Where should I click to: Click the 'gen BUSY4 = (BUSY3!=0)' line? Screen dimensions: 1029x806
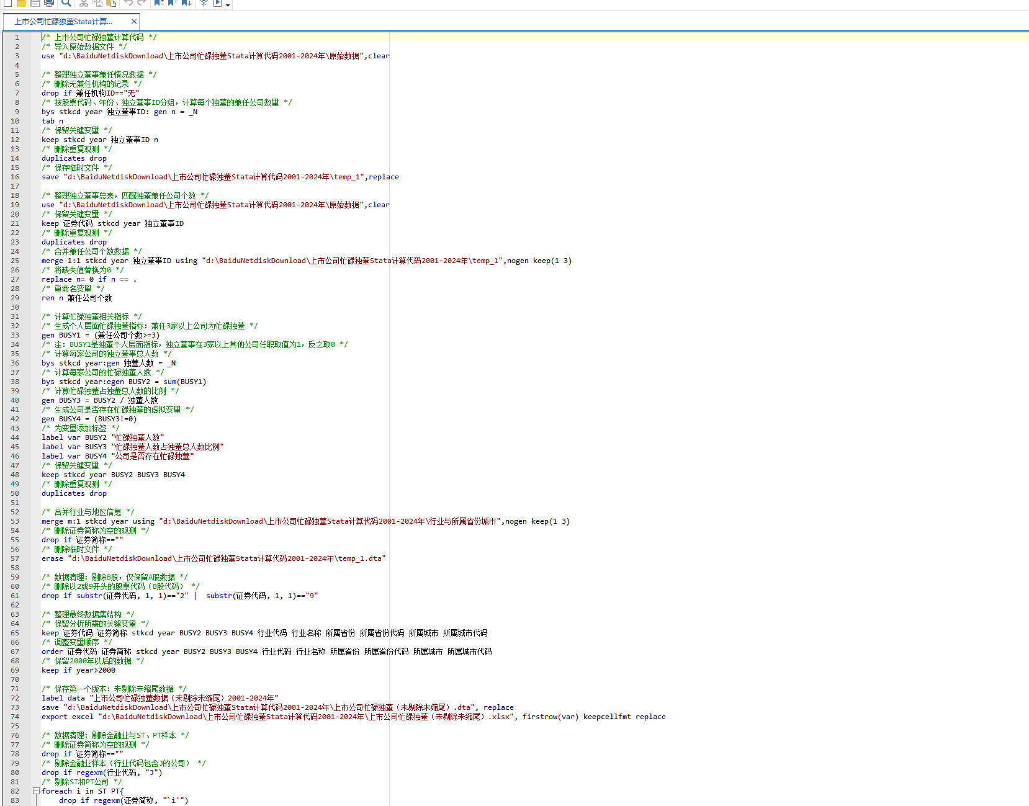point(89,419)
